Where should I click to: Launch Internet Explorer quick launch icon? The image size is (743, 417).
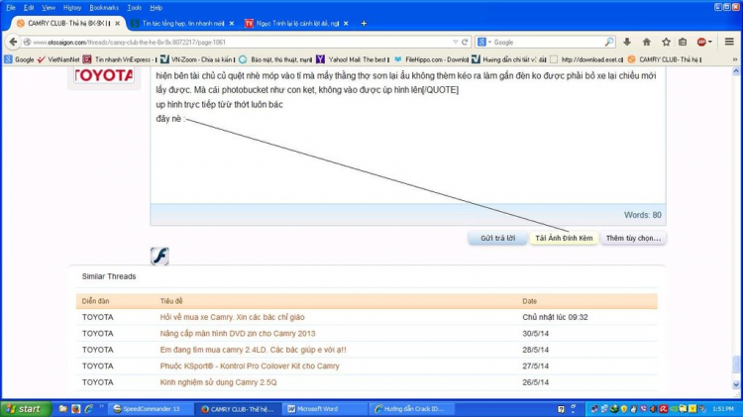(x=88, y=408)
